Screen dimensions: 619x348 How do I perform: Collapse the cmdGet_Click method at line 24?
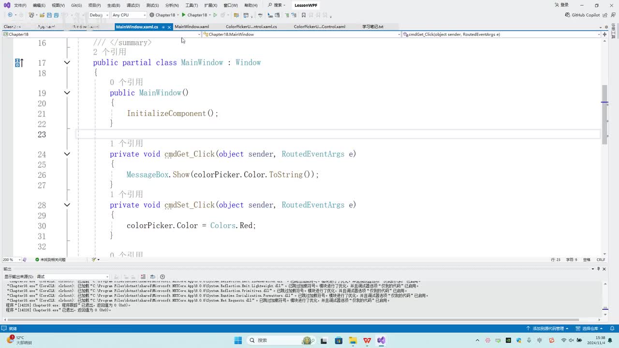[x=67, y=154]
